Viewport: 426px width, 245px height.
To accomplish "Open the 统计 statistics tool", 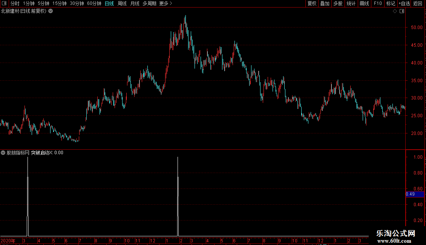I will (351, 3).
